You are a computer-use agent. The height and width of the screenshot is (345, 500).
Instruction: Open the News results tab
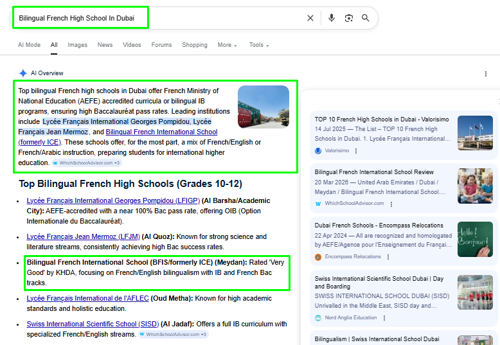click(105, 45)
